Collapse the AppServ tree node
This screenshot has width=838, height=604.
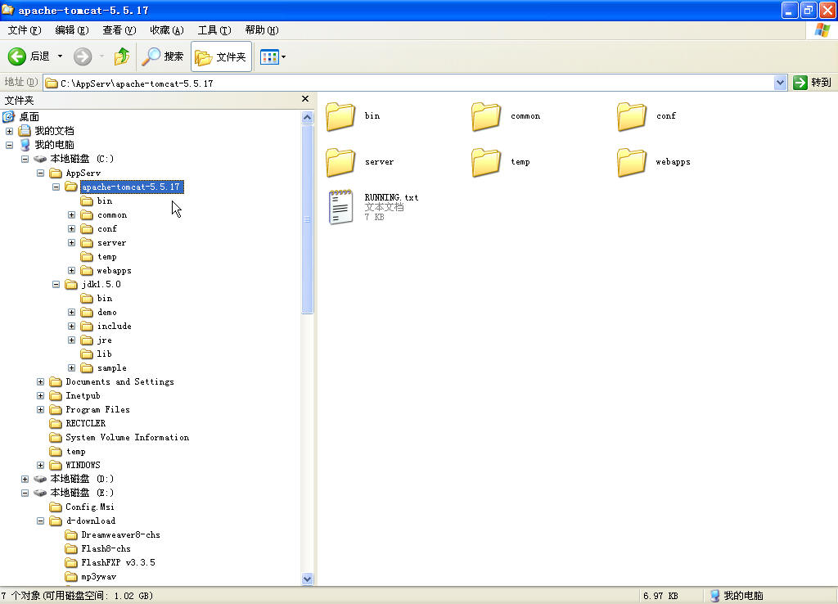[x=40, y=173]
